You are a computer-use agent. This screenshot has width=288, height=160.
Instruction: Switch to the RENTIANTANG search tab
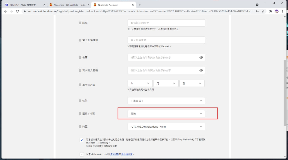(x=25, y=5)
